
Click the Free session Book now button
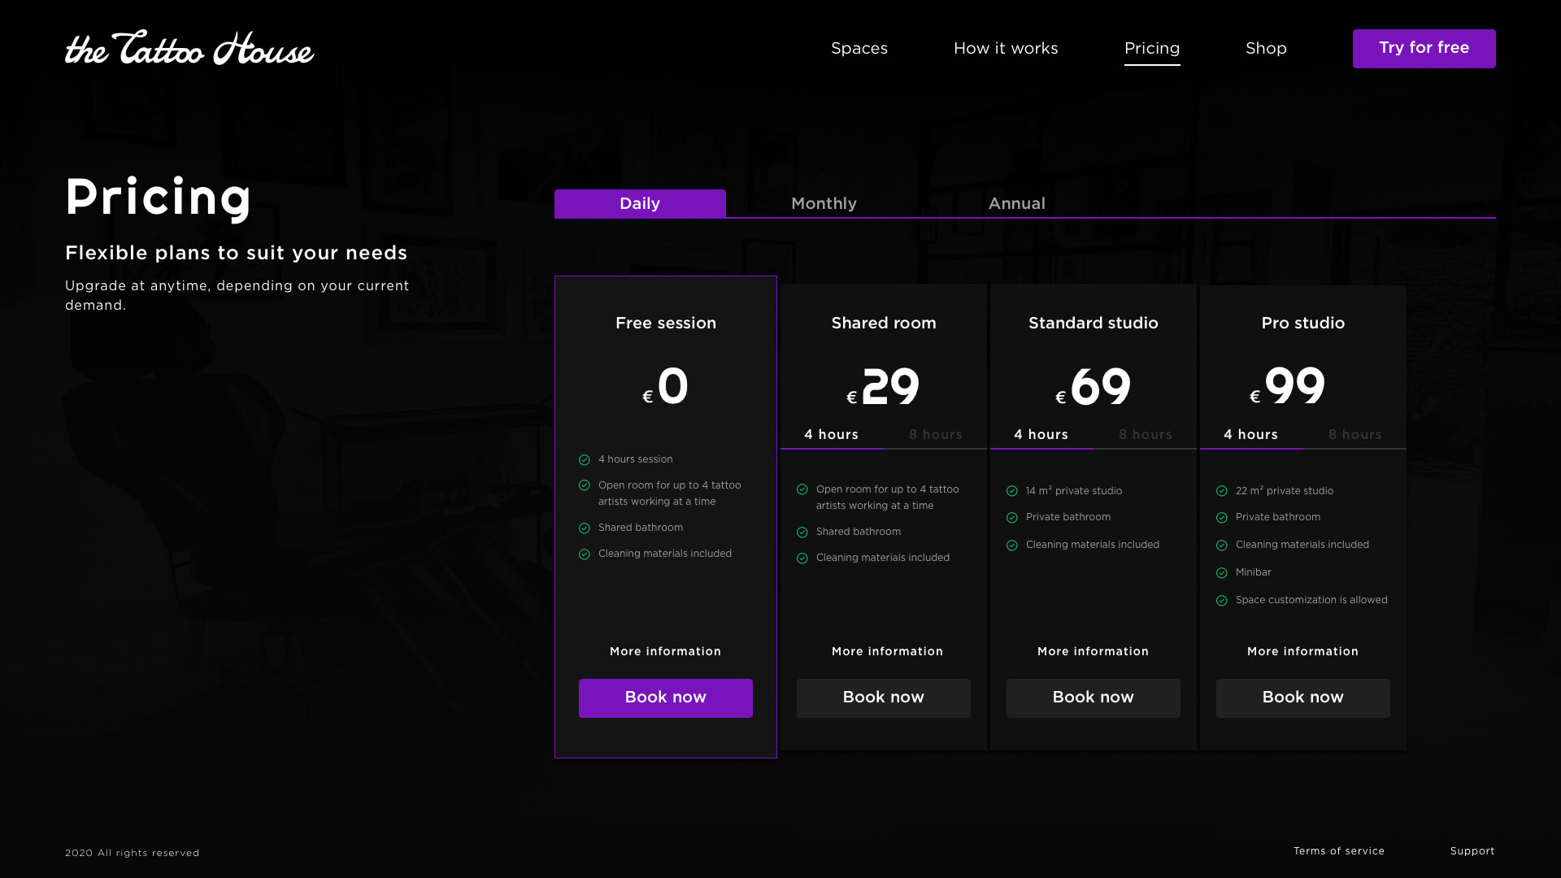tap(665, 698)
